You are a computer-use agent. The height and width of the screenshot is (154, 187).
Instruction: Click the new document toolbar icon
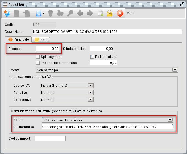click(17, 13)
